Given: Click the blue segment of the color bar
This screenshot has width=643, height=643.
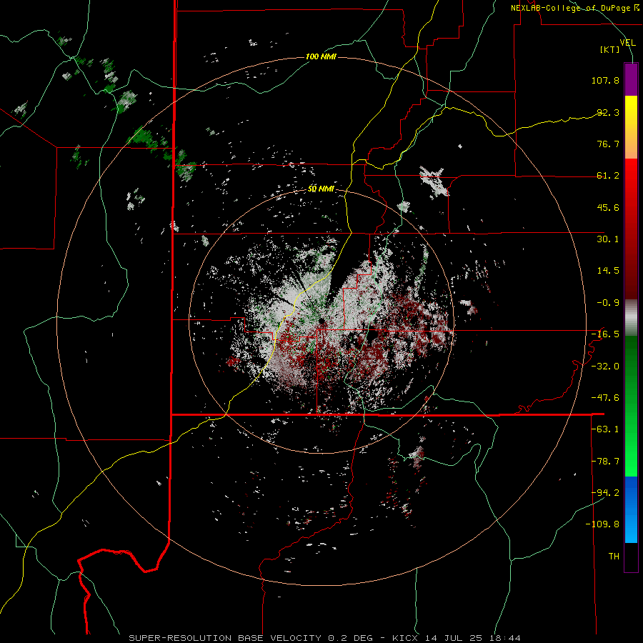Looking at the screenshot, I should [x=631, y=509].
